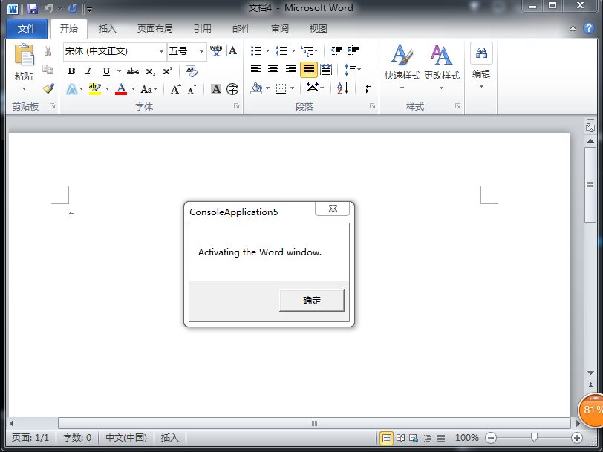The image size is (603, 452).
Task: Click the 确定 OK button in dialog
Action: tap(311, 300)
